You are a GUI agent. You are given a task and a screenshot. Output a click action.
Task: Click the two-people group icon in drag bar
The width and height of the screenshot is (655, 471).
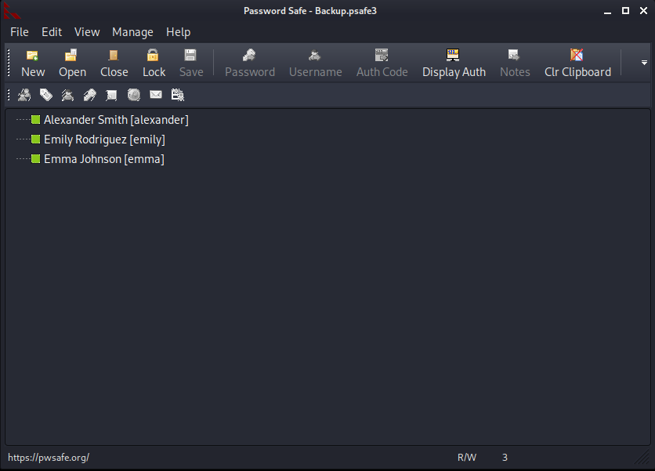(24, 96)
